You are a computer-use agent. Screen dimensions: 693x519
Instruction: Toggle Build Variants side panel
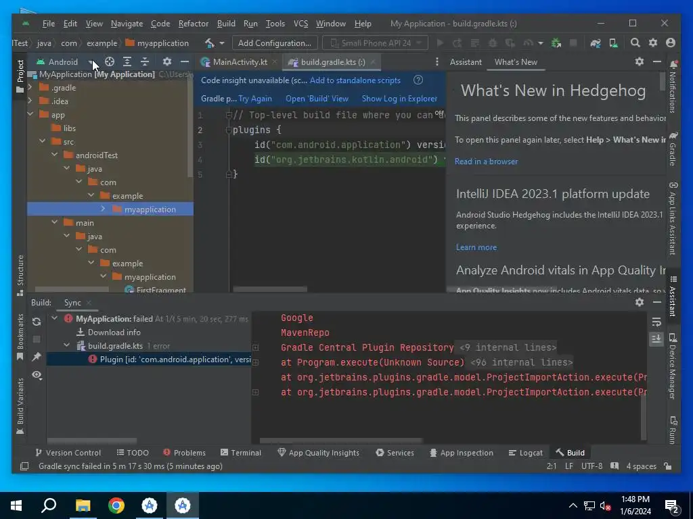coord(20,406)
